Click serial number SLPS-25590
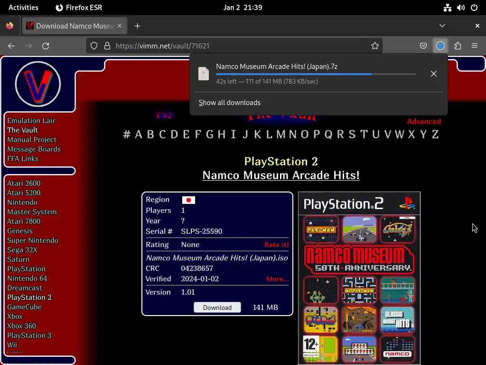 tap(201, 231)
